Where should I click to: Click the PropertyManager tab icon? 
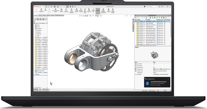[38, 19]
